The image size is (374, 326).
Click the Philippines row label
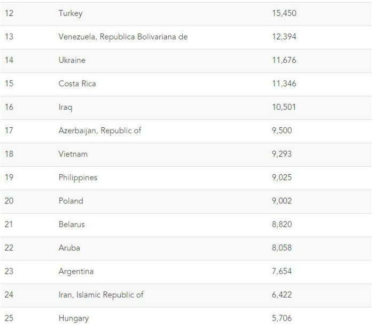[x=78, y=177]
